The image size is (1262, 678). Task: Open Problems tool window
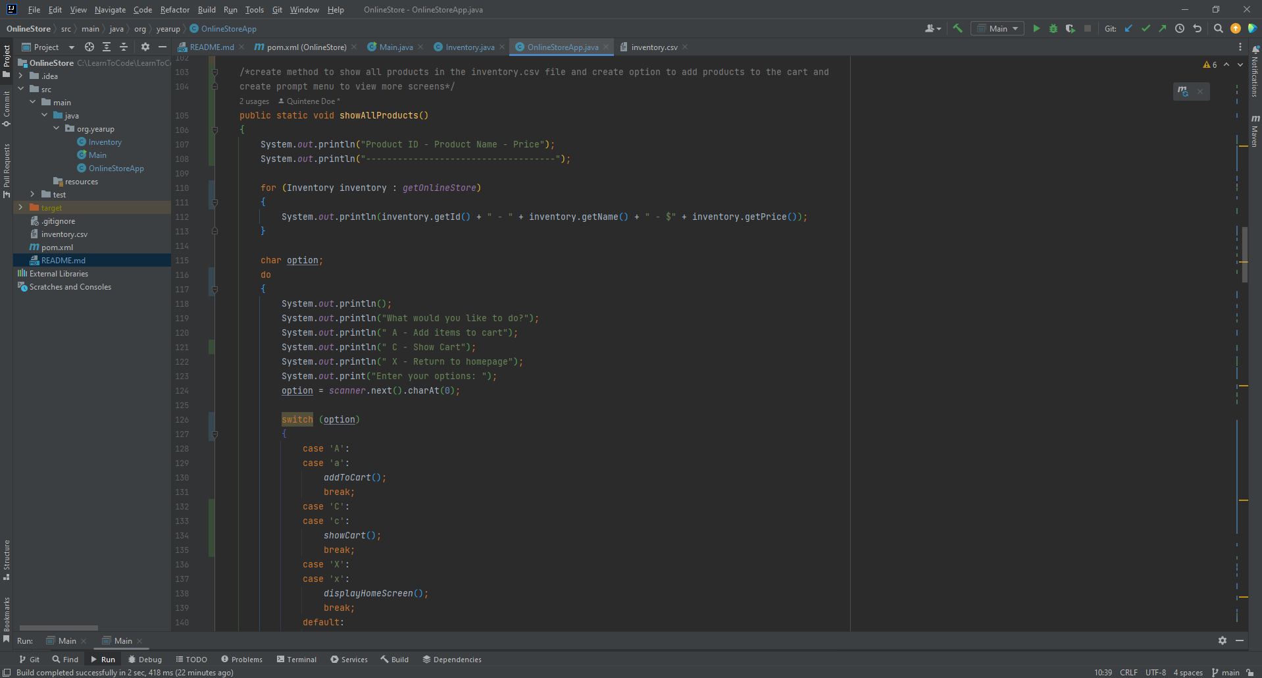241,659
